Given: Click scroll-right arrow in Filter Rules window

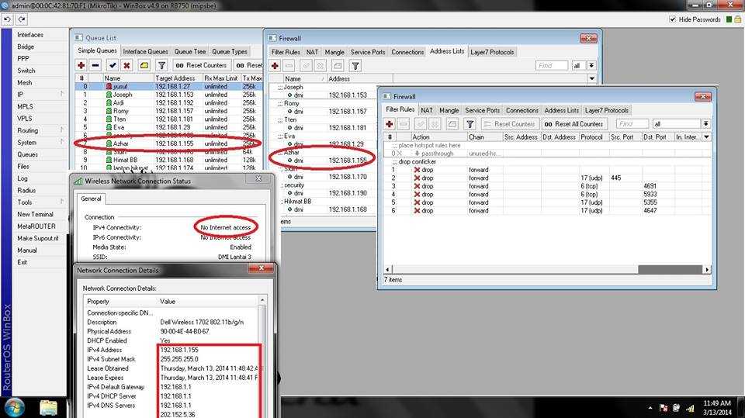Looking at the screenshot, I should pos(707,269).
